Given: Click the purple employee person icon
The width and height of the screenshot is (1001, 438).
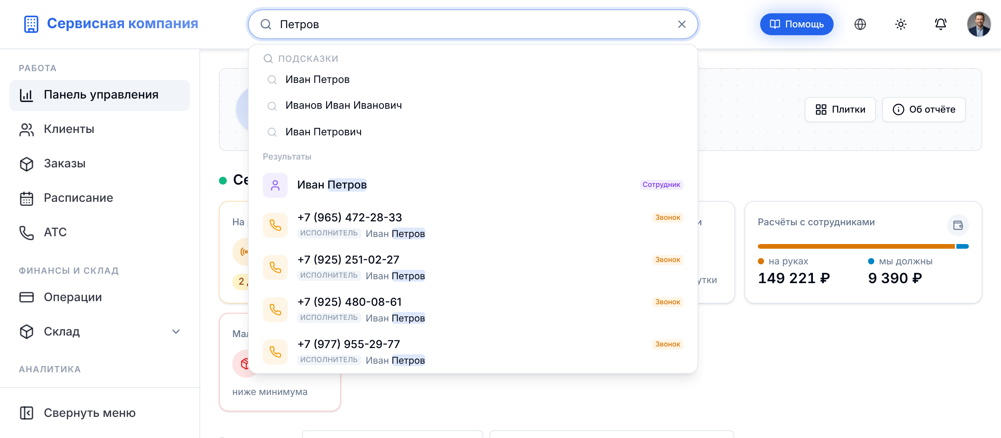Looking at the screenshot, I should pos(275,185).
